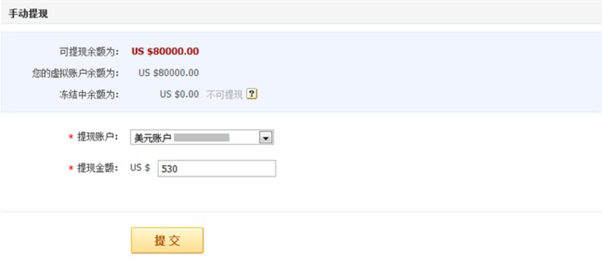This screenshot has width=602, height=263.
Task: Click the red asterisk beside 提现金额
Action: pyautogui.click(x=70, y=169)
